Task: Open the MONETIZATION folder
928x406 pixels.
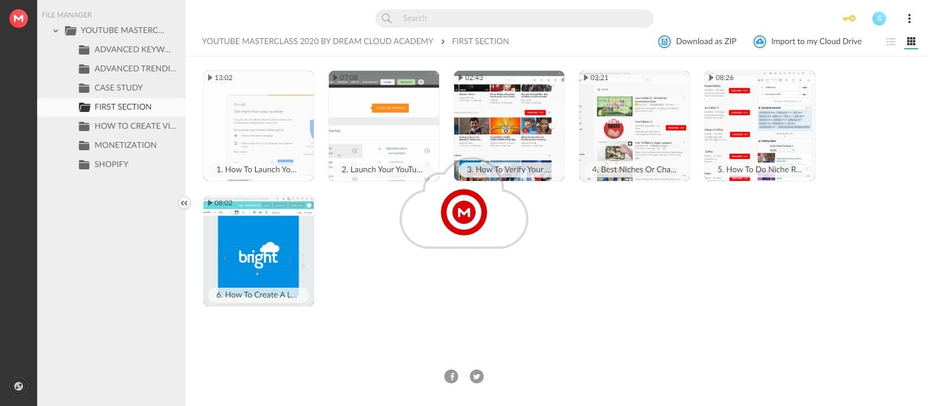Action: tap(125, 145)
